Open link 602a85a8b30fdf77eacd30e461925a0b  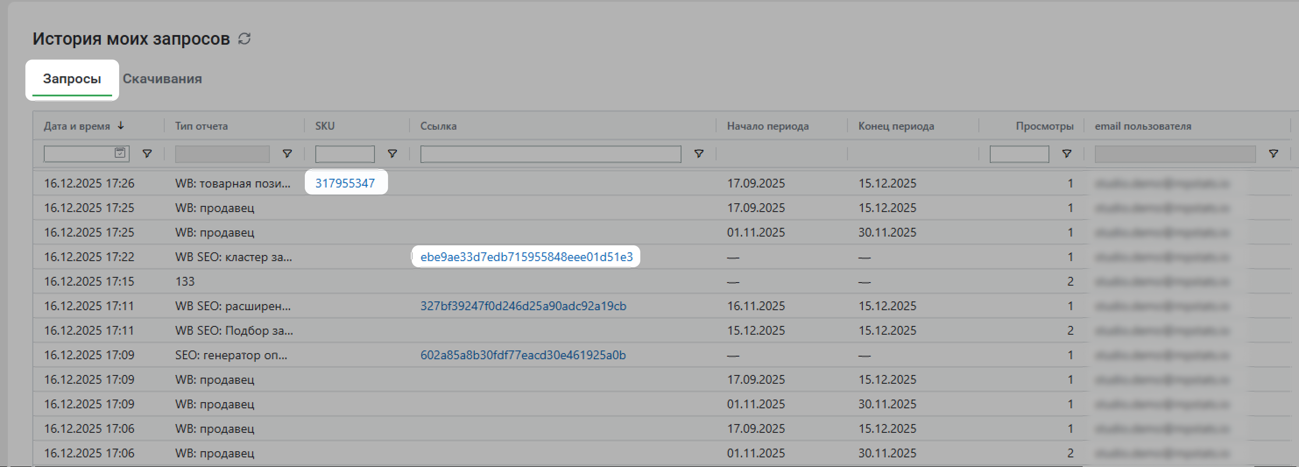click(x=523, y=355)
